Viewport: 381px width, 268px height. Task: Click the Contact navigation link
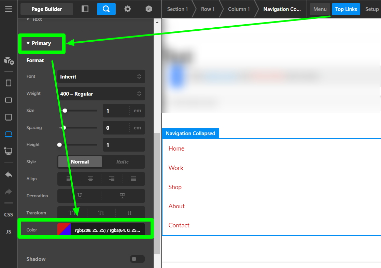coord(179,225)
